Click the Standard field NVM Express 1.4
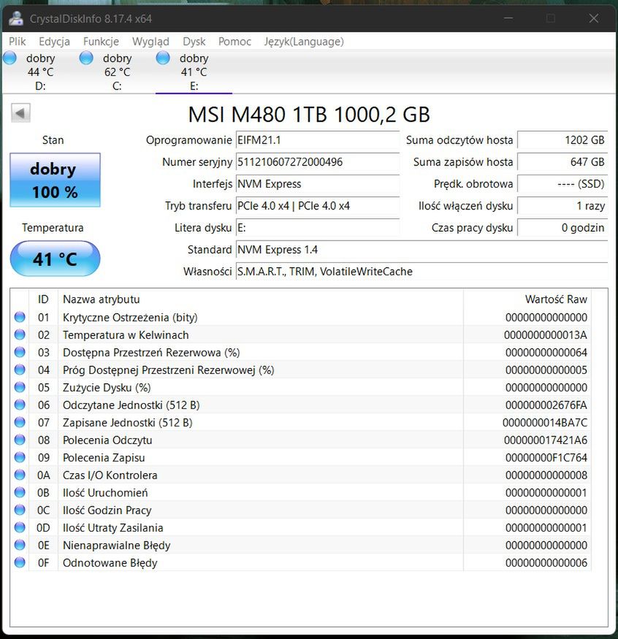 (x=421, y=250)
